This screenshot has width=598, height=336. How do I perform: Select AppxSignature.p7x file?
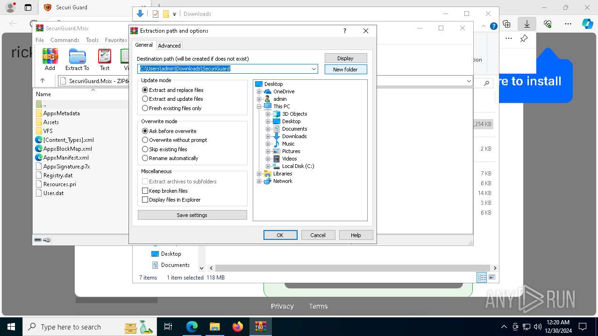pos(66,167)
